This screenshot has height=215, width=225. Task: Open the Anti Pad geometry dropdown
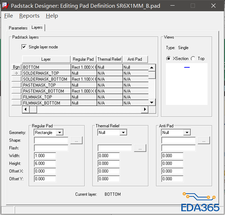point(187,133)
